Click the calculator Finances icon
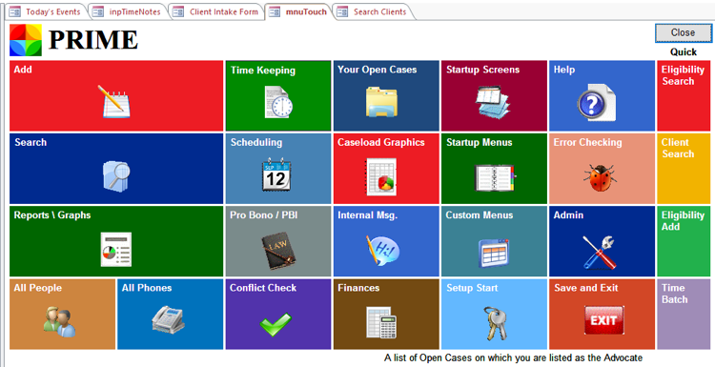Viewport: 715px width, 367px height. pyautogui.click(x=381, y=322)
